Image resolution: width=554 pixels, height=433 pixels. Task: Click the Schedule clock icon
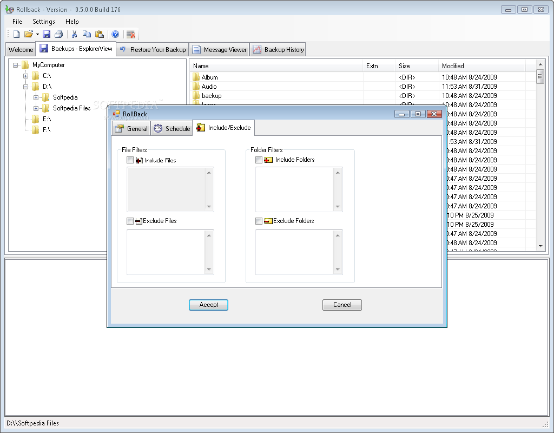(158, 128)
